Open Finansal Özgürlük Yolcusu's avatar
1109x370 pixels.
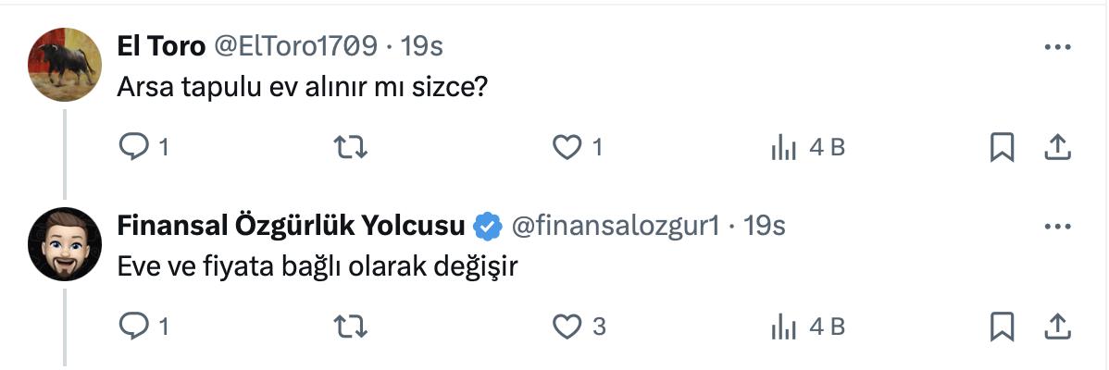point(63,243)
